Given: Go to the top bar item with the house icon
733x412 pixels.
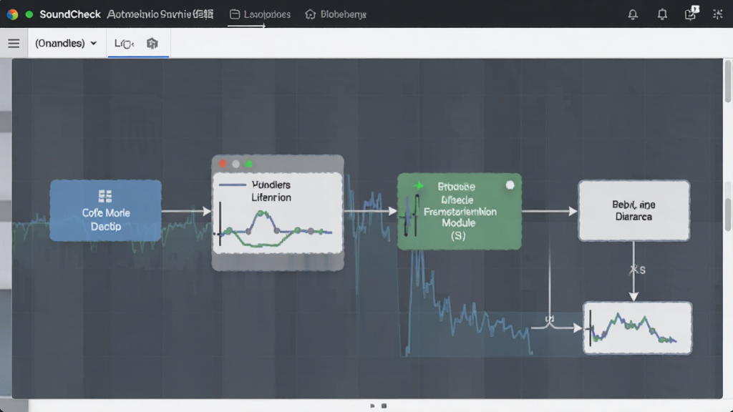Looking at the screenshot, I should [x=336, y=14].
